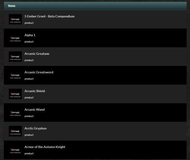Select Armor of the Autumn Knight title

click(45, 147)
